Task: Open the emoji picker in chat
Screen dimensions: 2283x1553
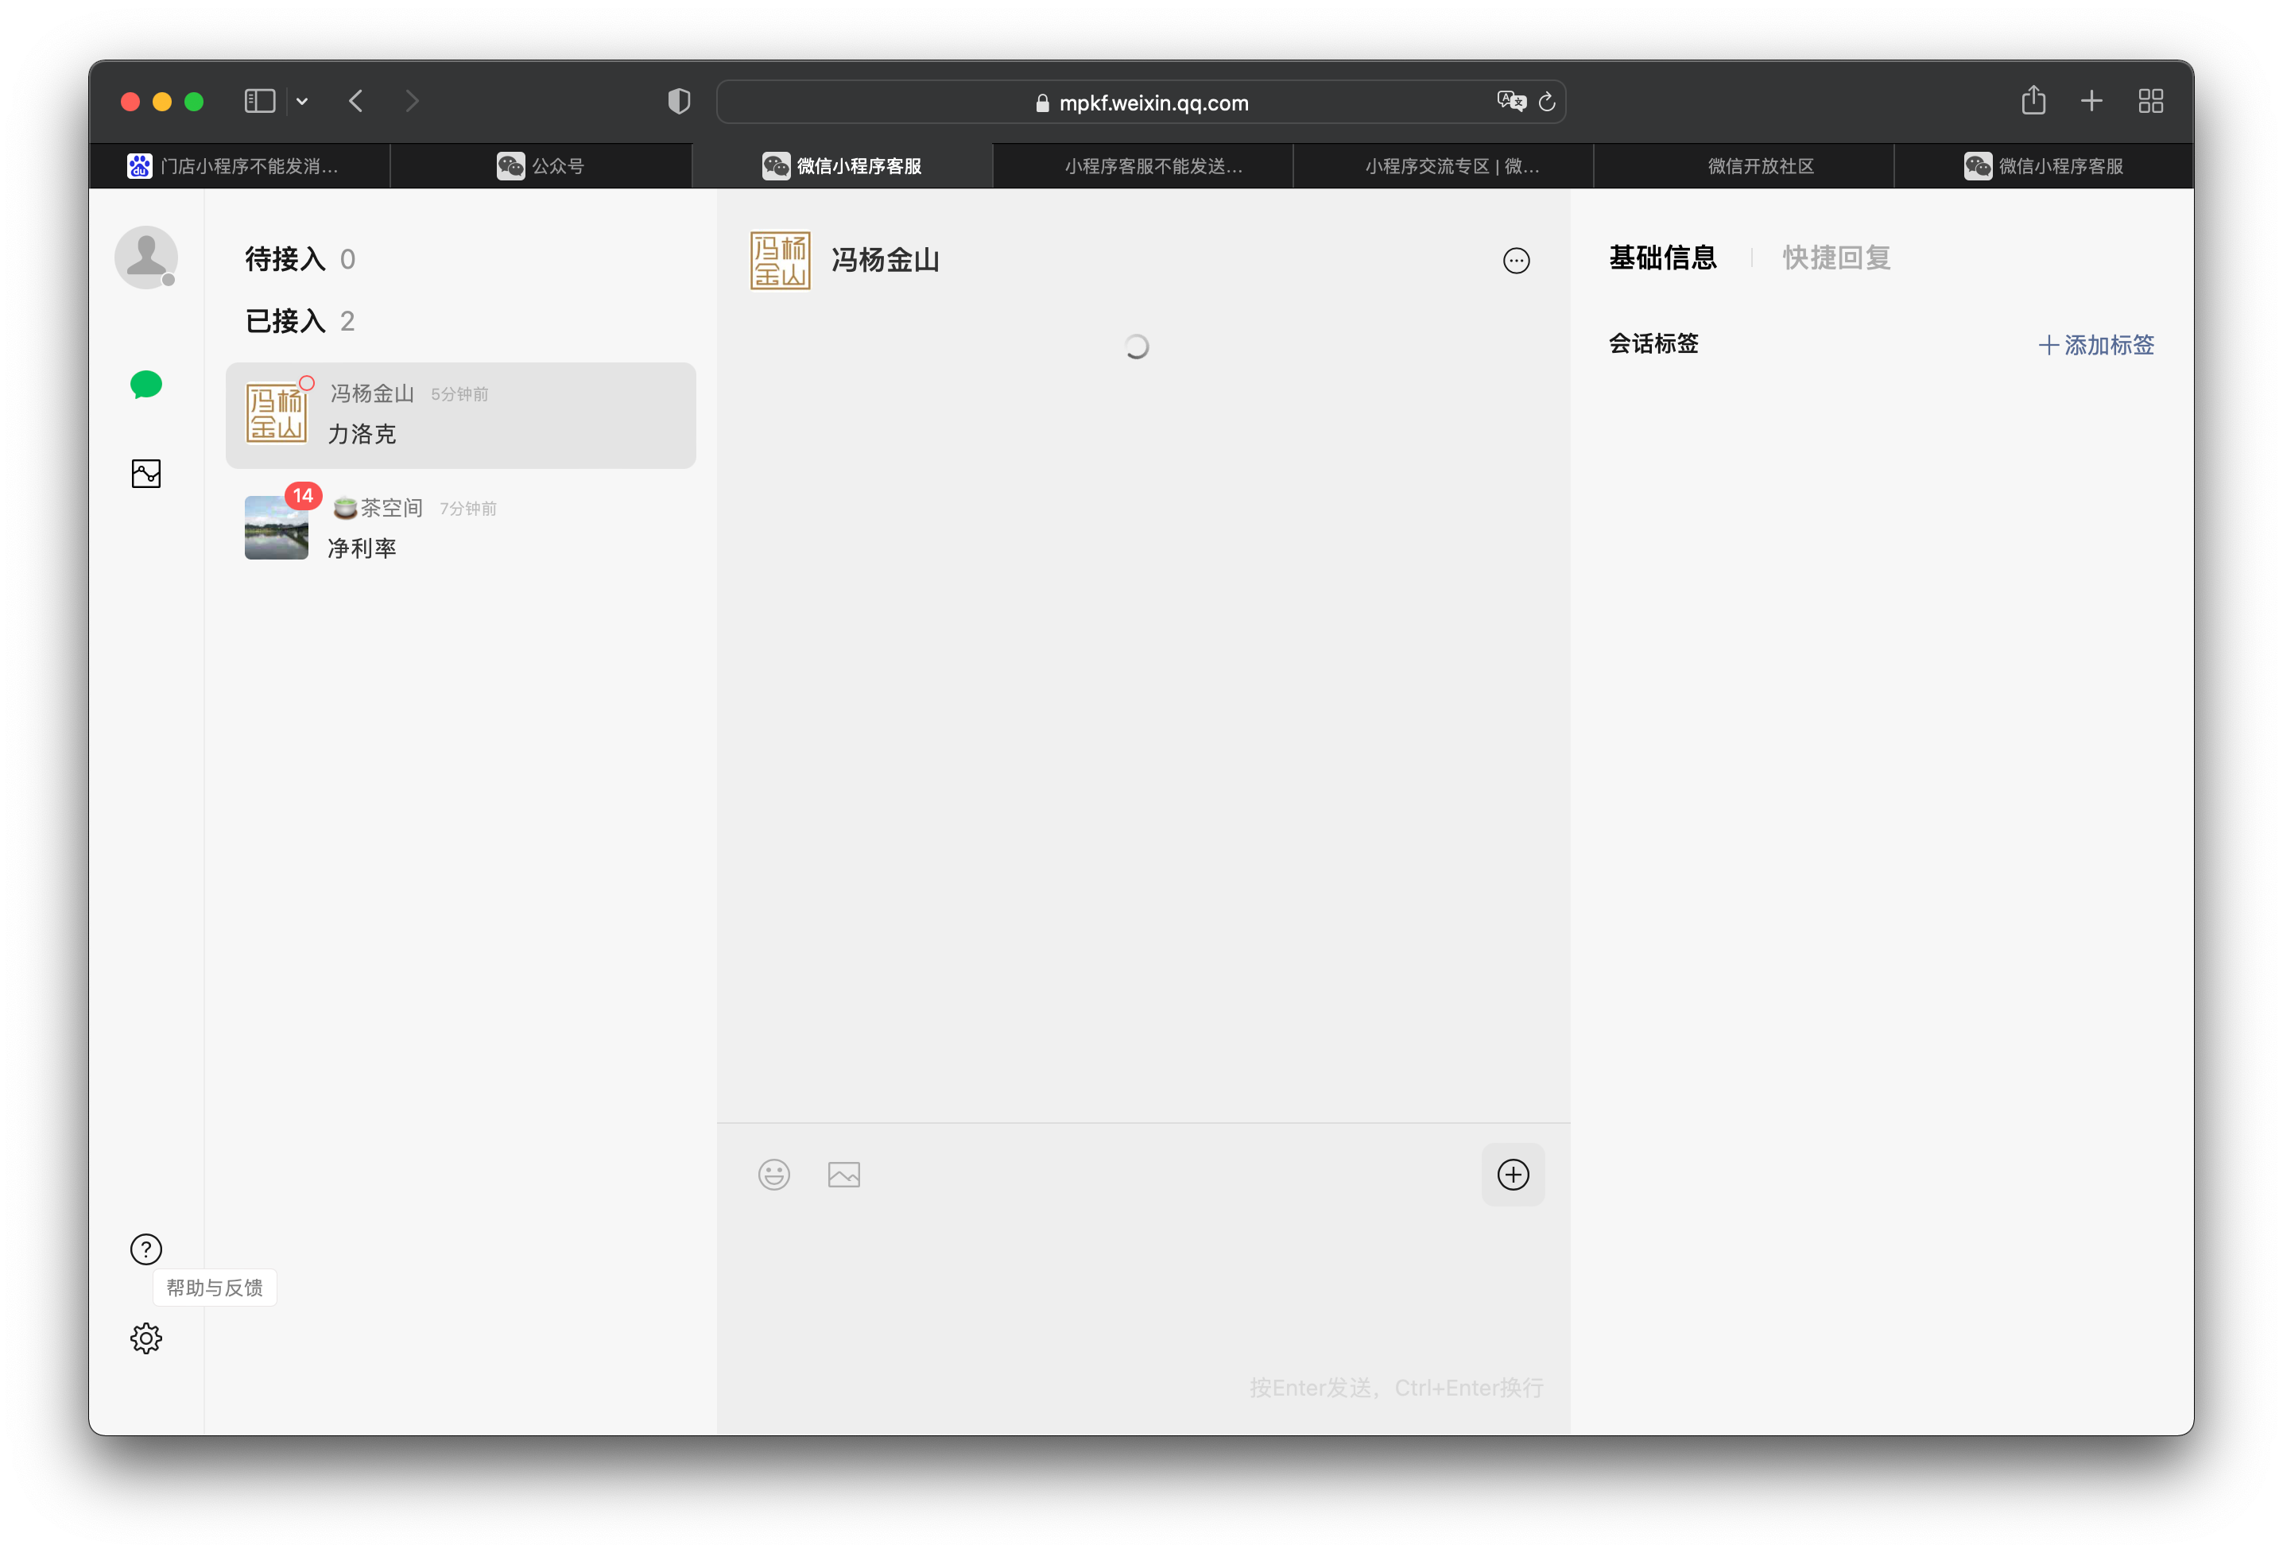Action: pos(773,1174)
